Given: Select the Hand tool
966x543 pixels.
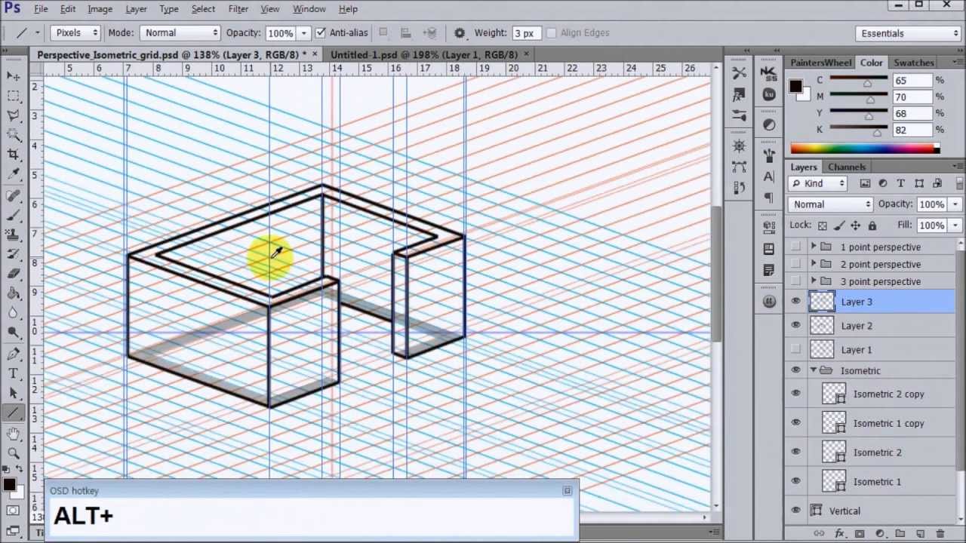Looking at the screenshot, I should tap(14, 434).
